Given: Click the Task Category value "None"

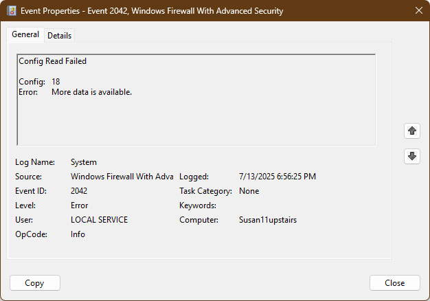Looking at the screenshot, I should [x=249, y=191].
